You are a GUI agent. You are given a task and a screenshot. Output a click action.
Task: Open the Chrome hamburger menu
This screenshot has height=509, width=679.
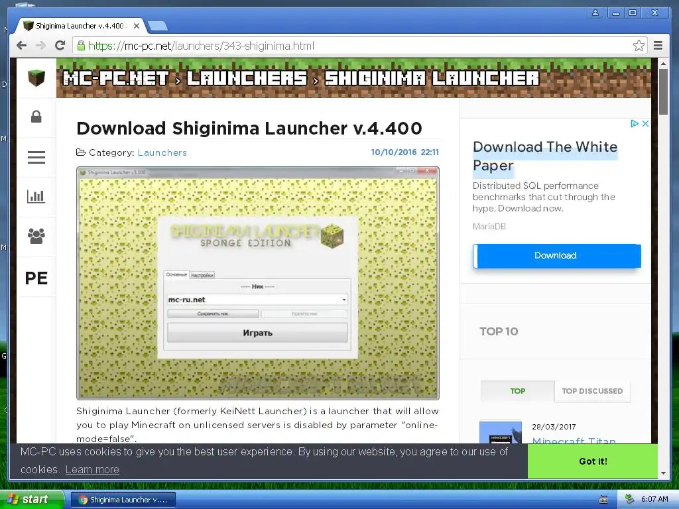click(x=658, y=46)
